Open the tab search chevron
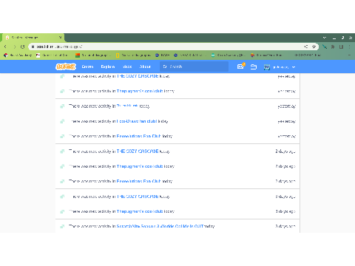The height and width of the screenshot is (266, 355). [x=325, y=38]
